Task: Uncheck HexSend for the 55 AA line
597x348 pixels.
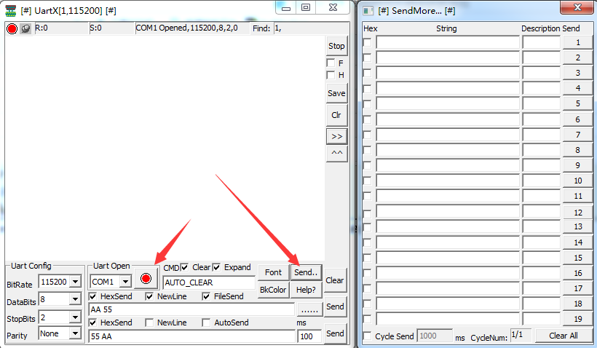Action: coord(92,323)
